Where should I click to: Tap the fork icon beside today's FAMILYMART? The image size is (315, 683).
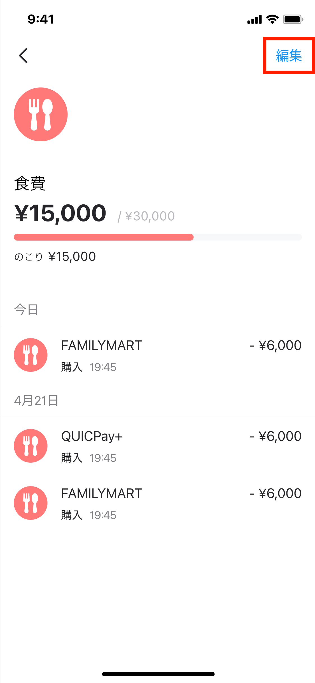pyautogui.click(x=31, y=355)
